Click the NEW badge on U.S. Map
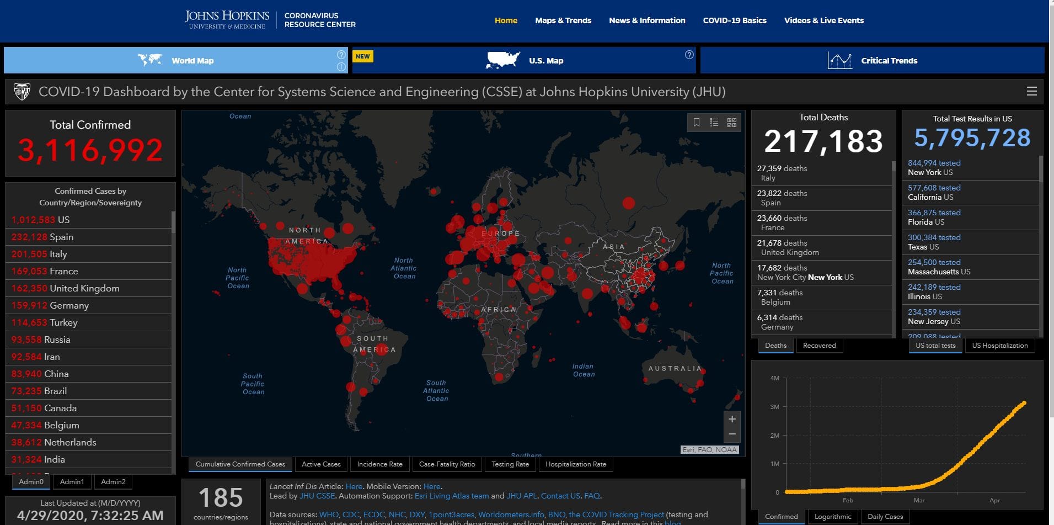Screen dimensions: 1054x525 [x=363, y=56]
